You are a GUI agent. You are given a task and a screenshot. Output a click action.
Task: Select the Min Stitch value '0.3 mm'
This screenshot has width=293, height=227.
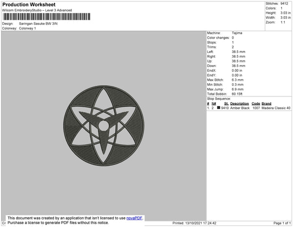[x=237, y=85]
